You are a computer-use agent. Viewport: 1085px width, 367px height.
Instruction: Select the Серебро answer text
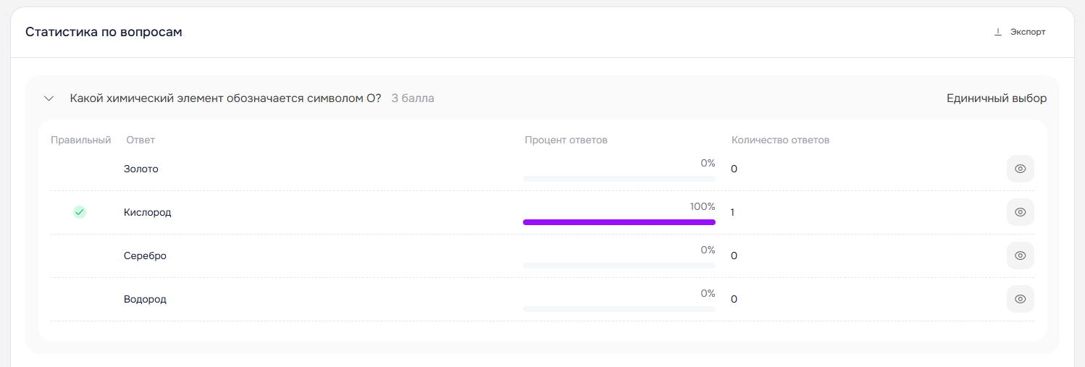point(145,256)
